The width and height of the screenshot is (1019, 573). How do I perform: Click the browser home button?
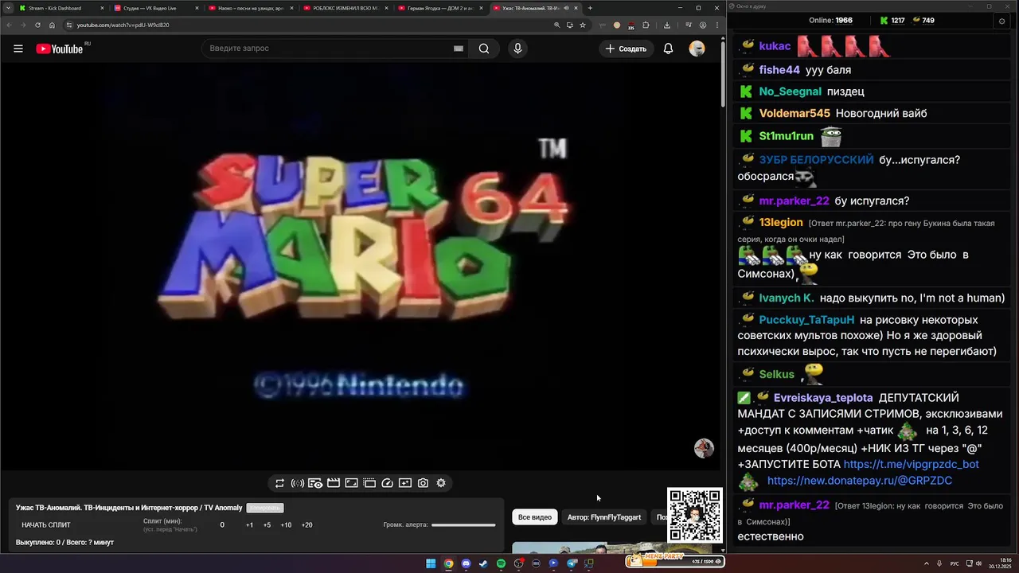pos(53,25)
